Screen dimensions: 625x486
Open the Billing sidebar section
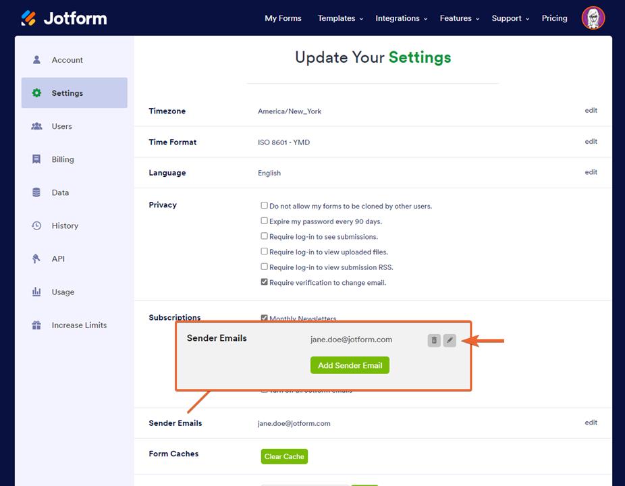click(74, 159)
